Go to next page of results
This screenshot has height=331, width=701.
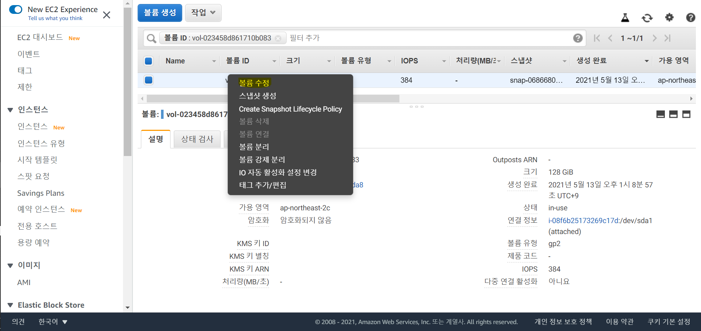click(655, 38)
